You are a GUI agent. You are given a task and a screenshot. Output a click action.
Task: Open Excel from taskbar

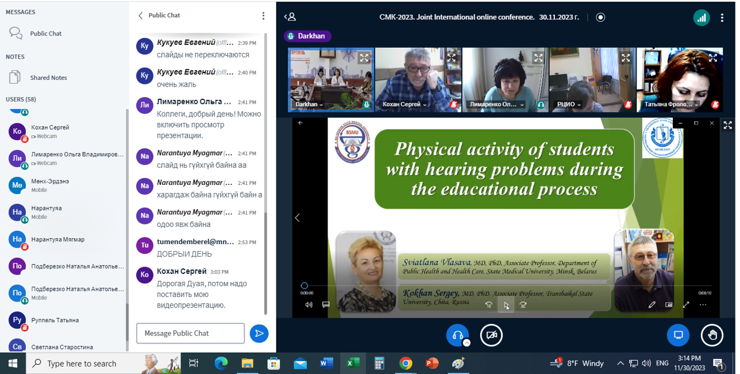coord(353,363)
